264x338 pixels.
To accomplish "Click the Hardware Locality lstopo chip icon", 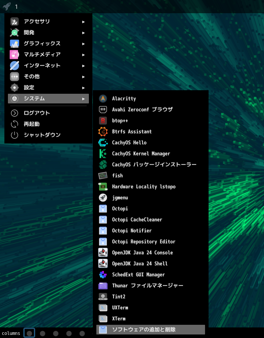I will coord(103,187).
